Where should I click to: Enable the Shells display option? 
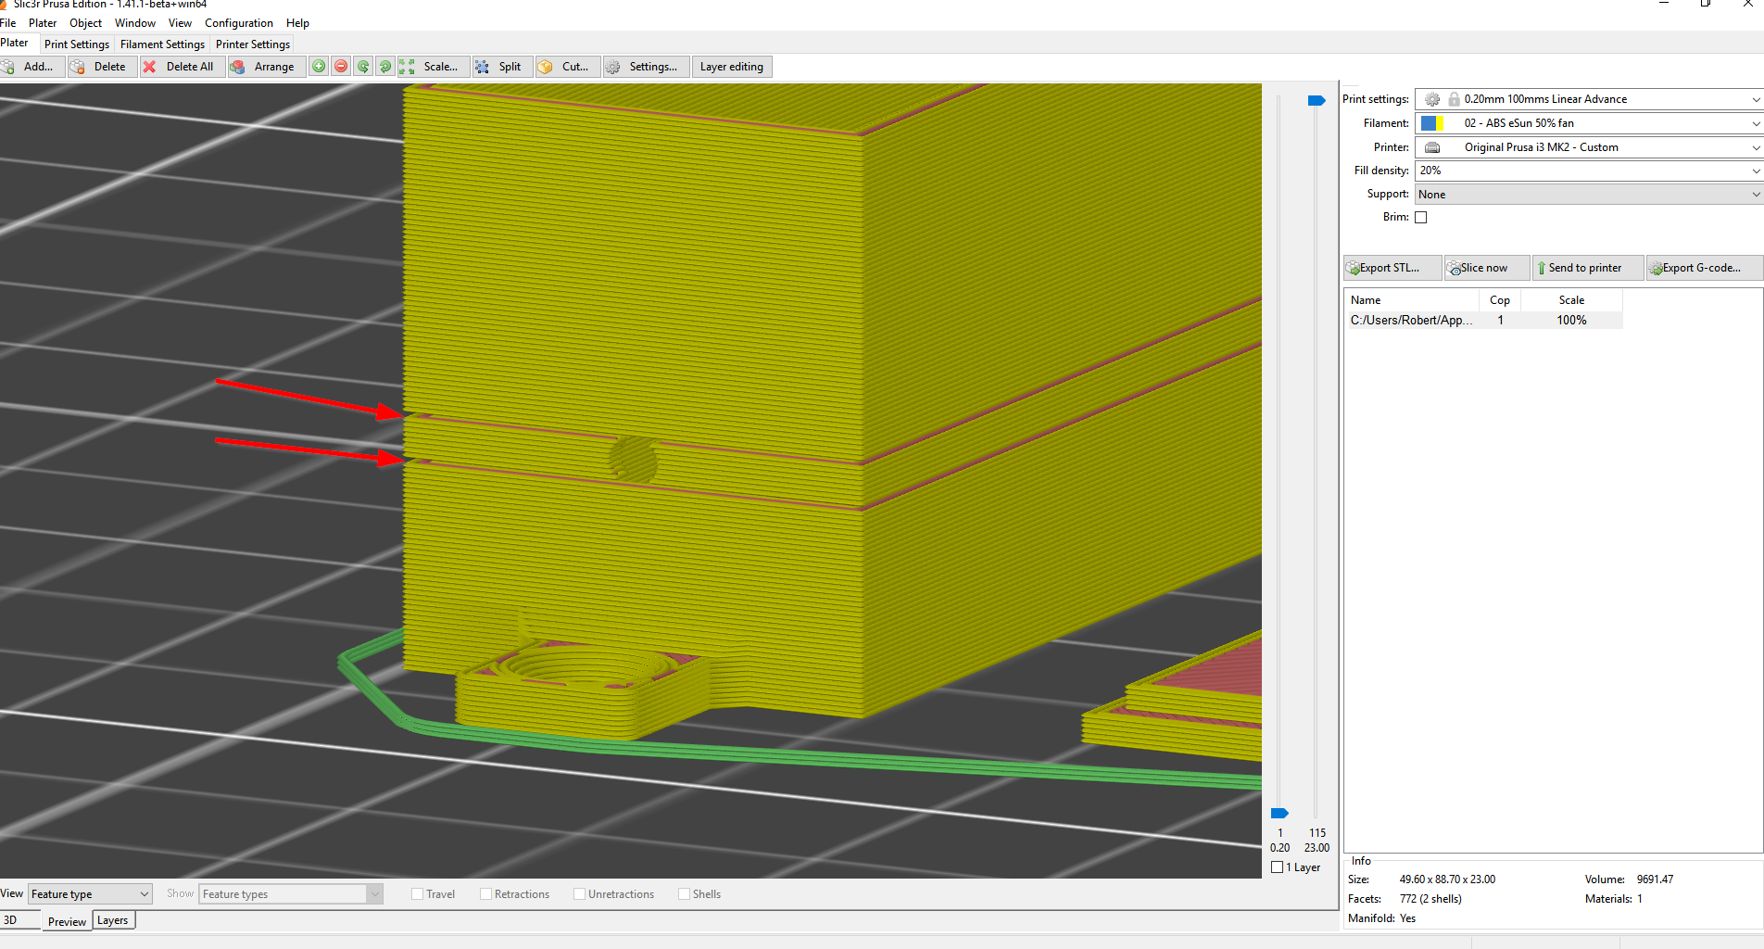point(683,893)
